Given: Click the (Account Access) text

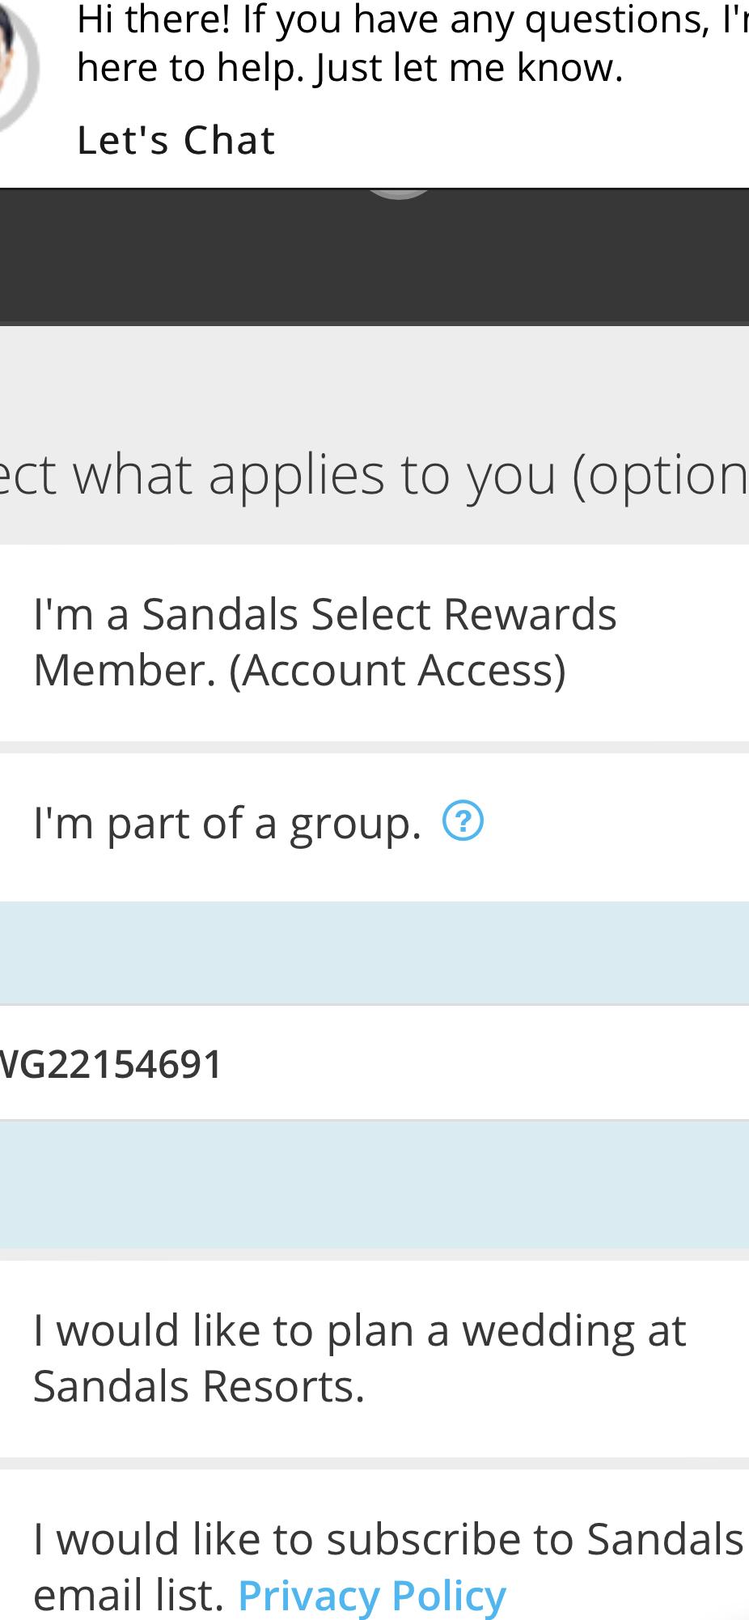Looking at the screenshot, I should (397, 670).
